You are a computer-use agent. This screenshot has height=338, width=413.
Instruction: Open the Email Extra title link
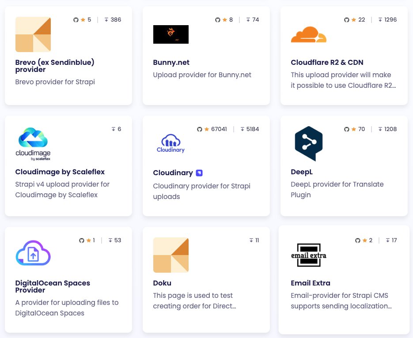pyautogui.click(x=311, y=283)
